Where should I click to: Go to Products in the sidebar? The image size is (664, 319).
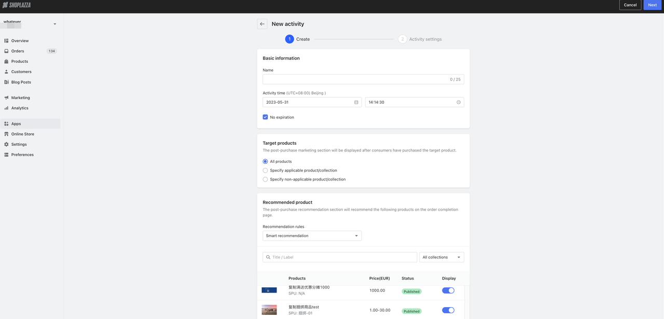[31, 61]
